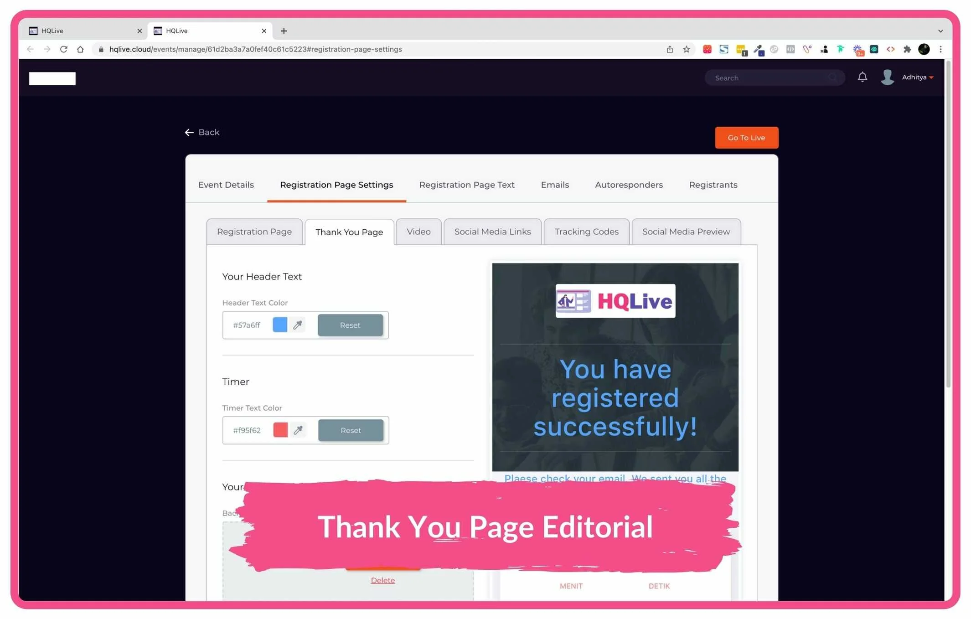Expand the Adhitya user dropdown

(x=917, y=77)
